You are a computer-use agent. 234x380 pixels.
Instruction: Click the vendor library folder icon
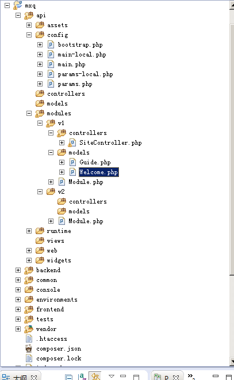[29, 329]
